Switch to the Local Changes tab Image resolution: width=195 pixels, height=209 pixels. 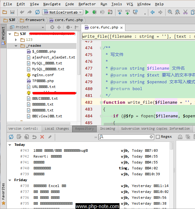(57, 129)
